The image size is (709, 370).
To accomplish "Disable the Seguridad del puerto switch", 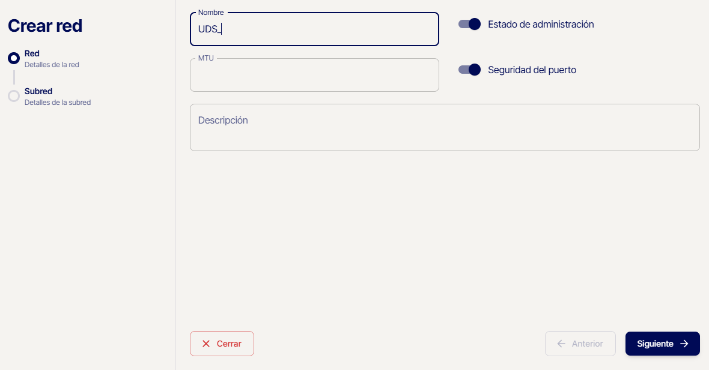I will tap(469, 70).
